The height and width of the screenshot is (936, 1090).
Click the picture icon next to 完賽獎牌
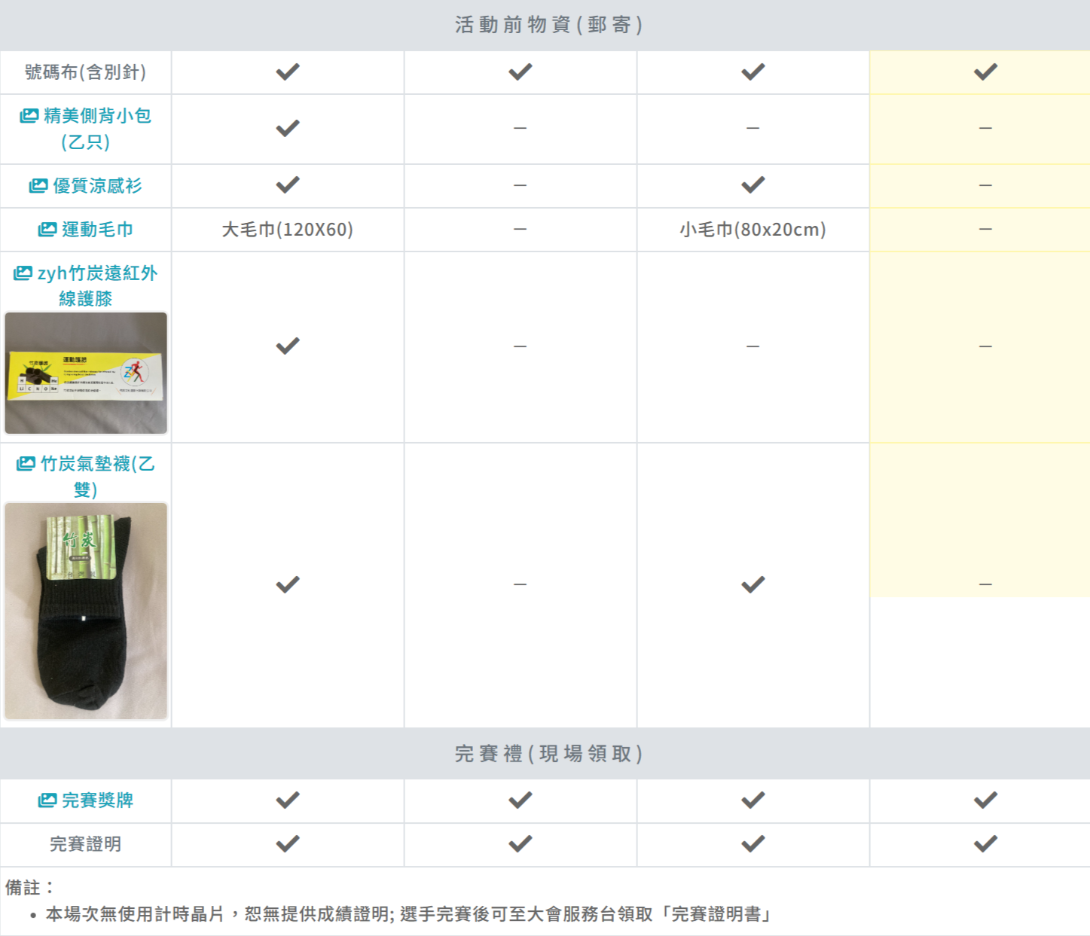point(47,800)
